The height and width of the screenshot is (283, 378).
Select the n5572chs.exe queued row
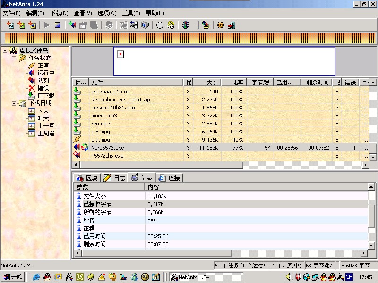tap(221, 156)
